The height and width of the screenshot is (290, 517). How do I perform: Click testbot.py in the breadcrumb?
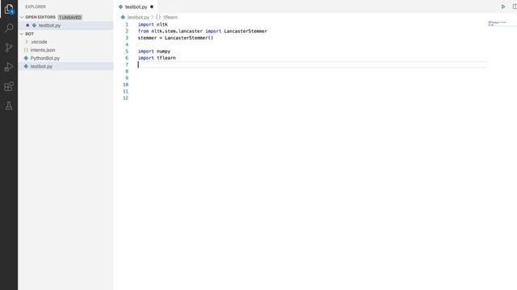[138, 17]
